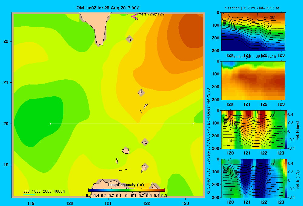Open the vel. N velocity section plot
The image size is (303, 206).
click(253, 129)
